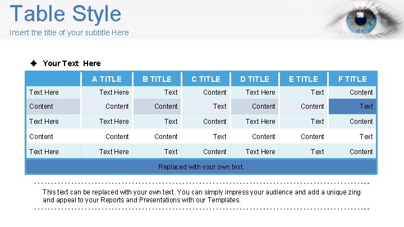Click the second row 'Content' label cell
Screen dimensions: 404x227
[x=53, y=106]
